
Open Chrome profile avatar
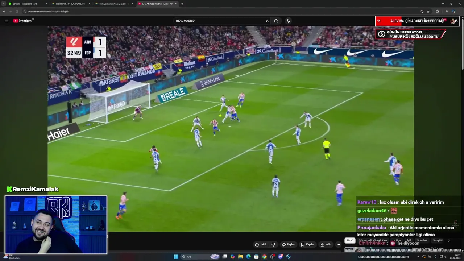click(453, 11)
